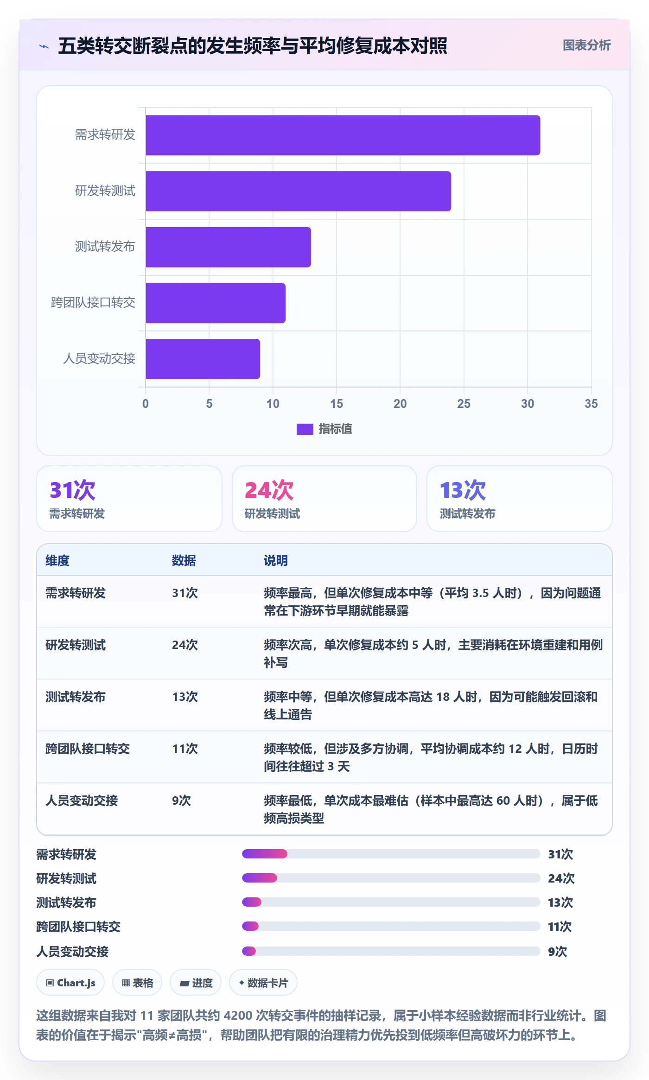Select the 测试转发布 chart bar
649x1080 pixels.
229,247
